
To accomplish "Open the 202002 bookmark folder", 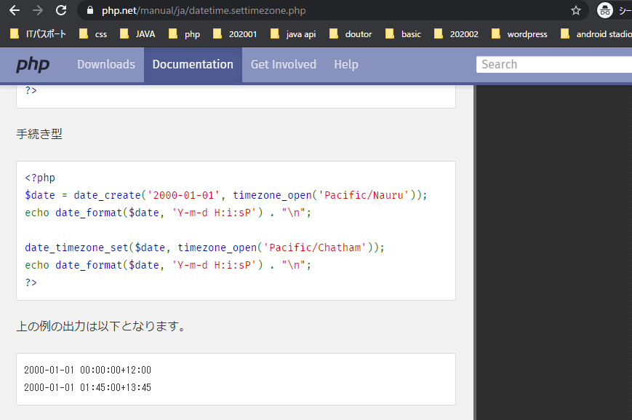I will coord(456,34).
